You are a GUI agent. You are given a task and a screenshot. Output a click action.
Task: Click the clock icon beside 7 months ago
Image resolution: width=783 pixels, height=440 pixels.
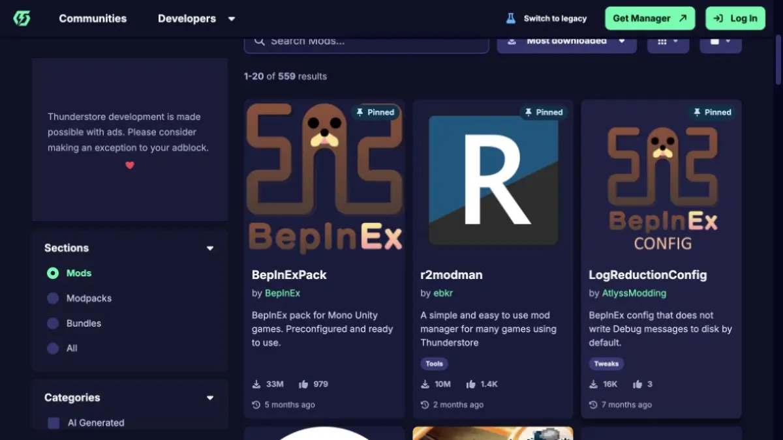[x=593, y=405]
